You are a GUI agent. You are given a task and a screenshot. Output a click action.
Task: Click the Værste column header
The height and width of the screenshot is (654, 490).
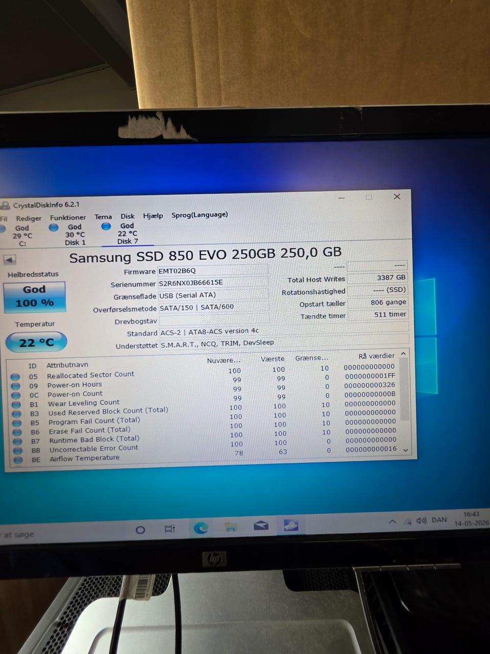[273, 359]
